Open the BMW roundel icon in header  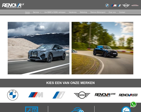pos(107,5)
